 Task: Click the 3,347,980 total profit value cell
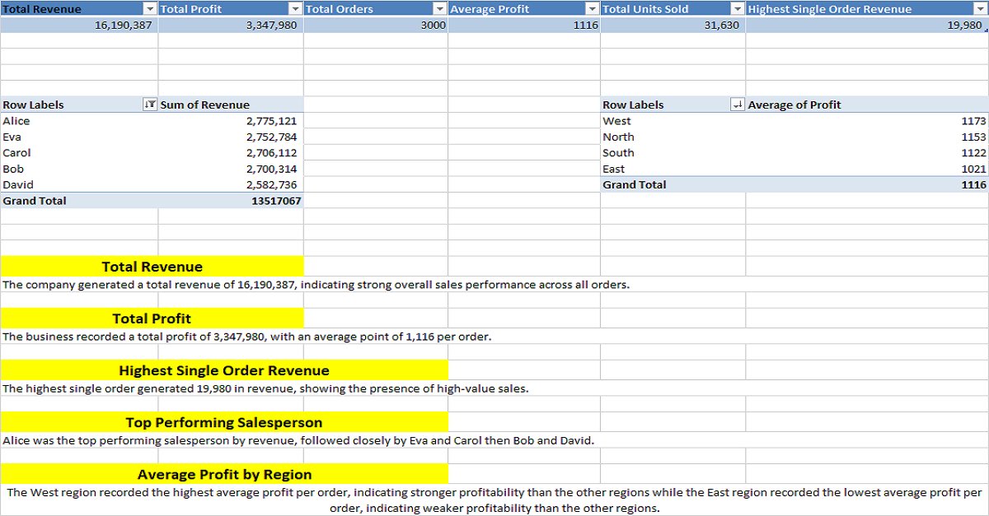(231, 26)
